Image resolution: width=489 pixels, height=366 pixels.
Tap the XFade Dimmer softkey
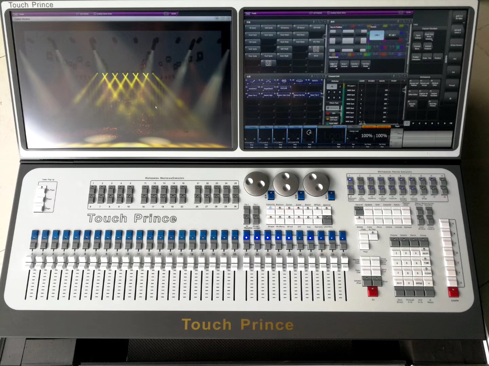[x=456, y=45]
